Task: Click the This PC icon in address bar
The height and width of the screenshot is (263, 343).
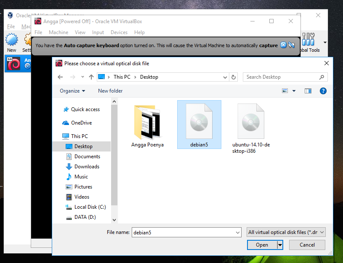Action: [x=101, y=77]
